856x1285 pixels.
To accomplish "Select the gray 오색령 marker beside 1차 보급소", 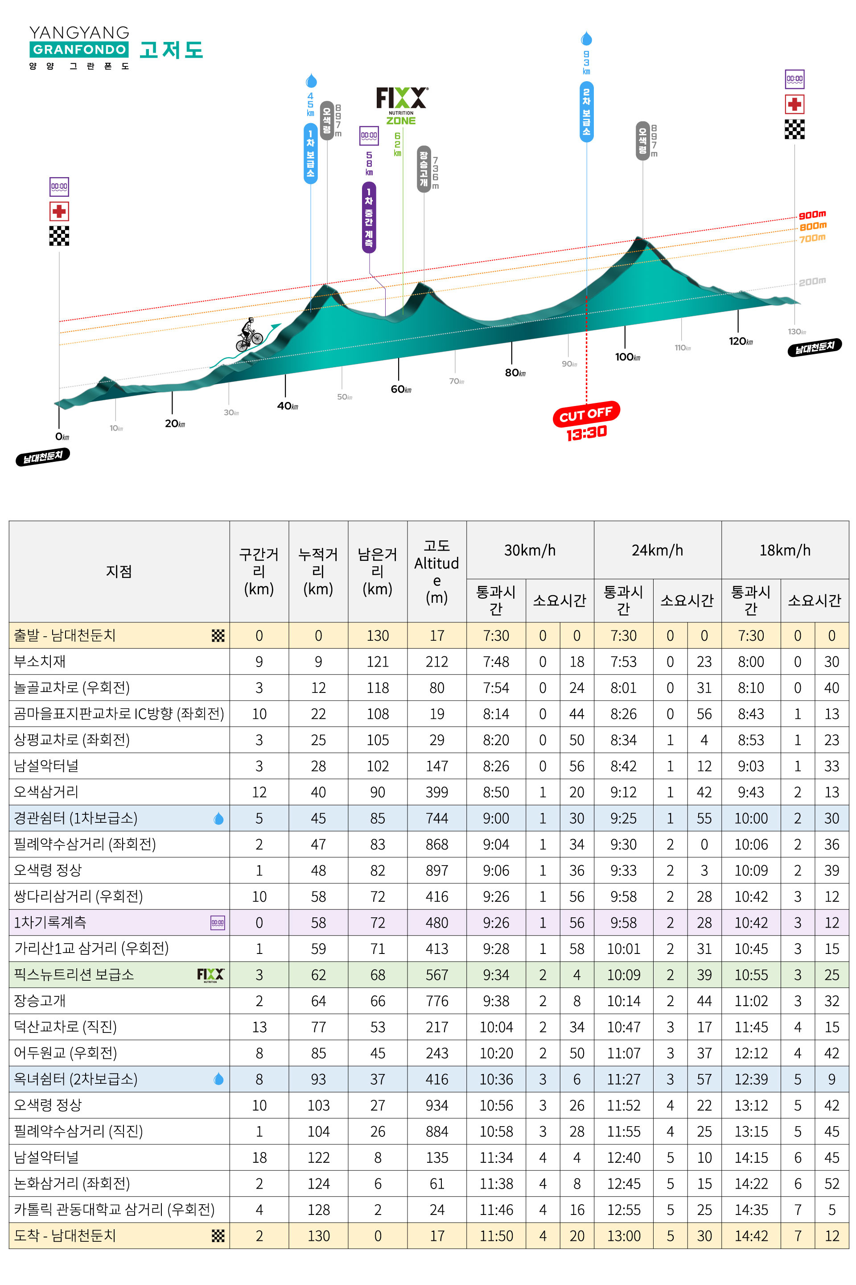I will [326, 121].
